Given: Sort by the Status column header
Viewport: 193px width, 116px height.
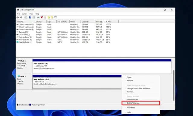Looking at the screenshot, I should click(x=75, y=22).
